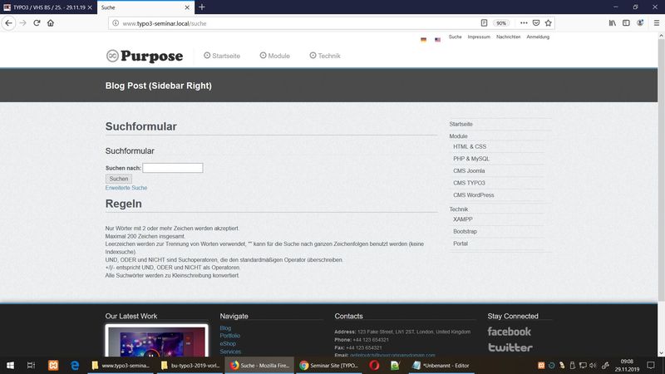Close the TYPO3 / VHS BS tab
Screen dimensions: 665x374
pos(90,7)
